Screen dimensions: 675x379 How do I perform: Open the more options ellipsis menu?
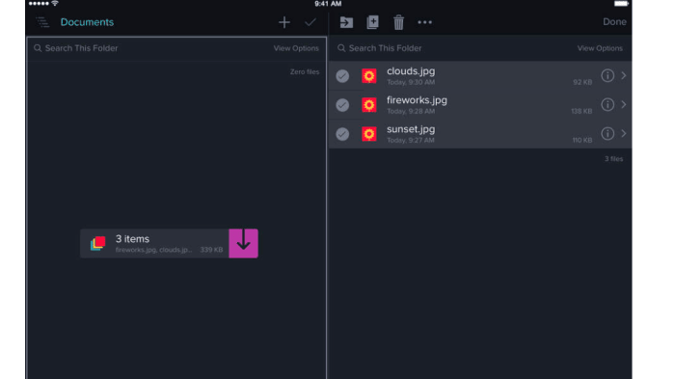pos(424,22)
